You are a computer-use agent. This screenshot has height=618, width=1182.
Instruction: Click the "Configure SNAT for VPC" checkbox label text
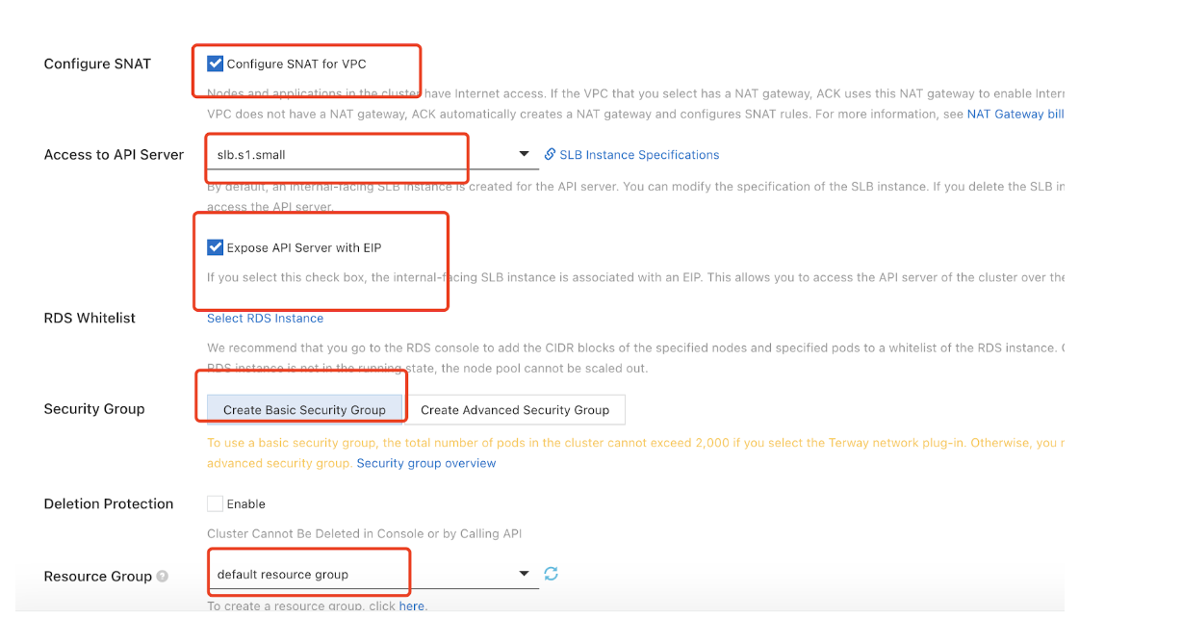(296, 64)
